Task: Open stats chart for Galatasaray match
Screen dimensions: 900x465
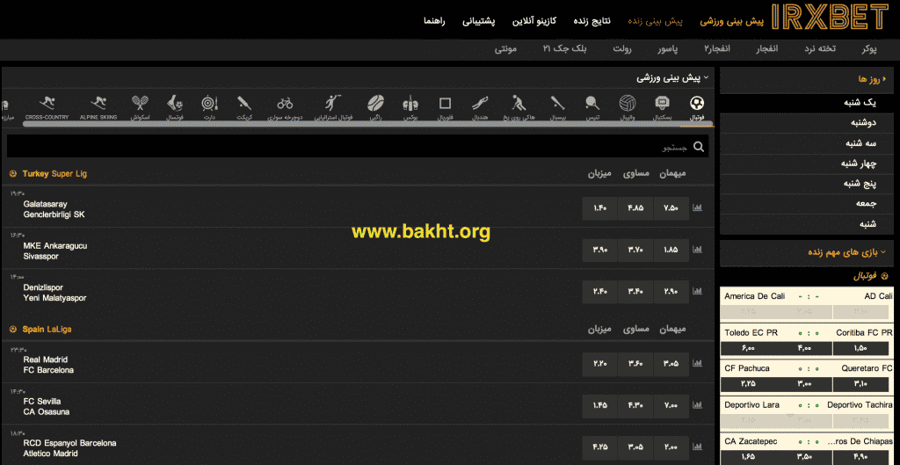Action: 698,208
